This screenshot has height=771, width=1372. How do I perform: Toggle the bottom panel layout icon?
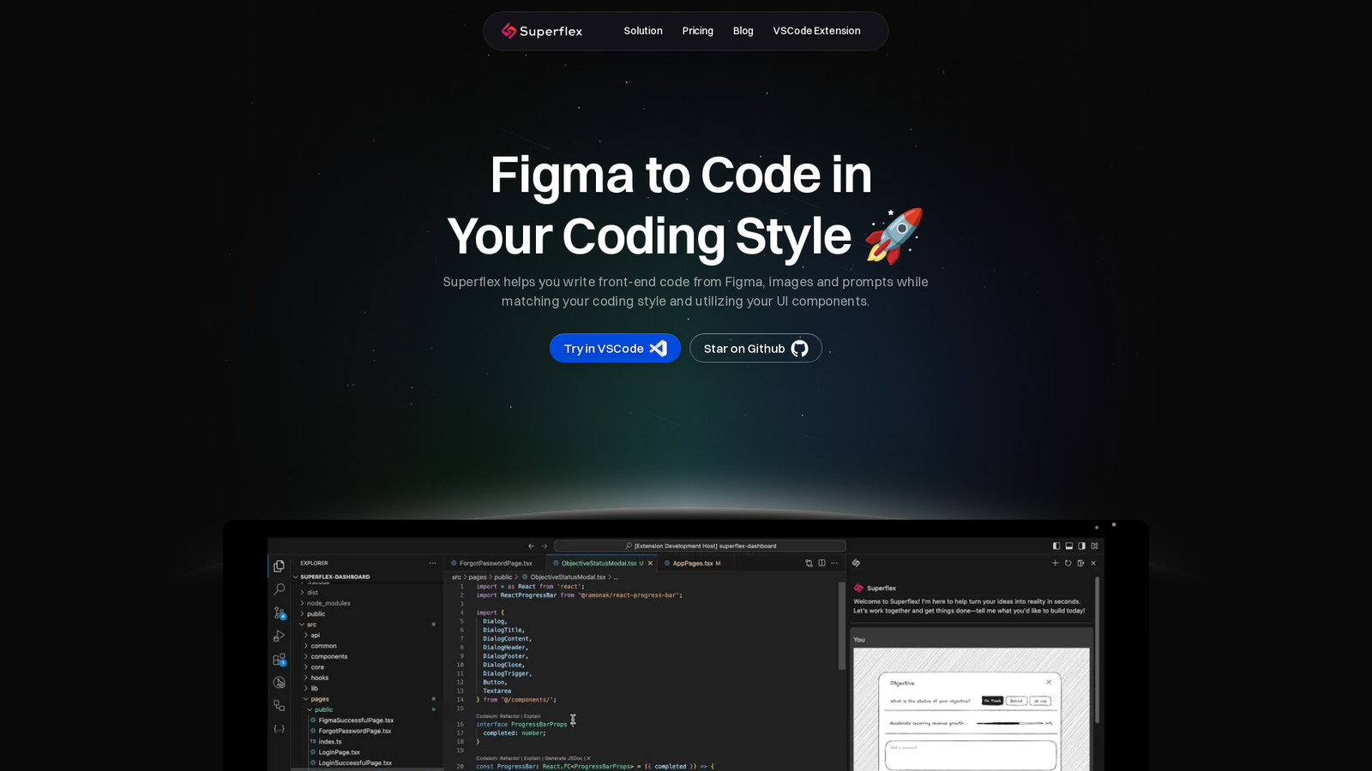coord(1069,546)
